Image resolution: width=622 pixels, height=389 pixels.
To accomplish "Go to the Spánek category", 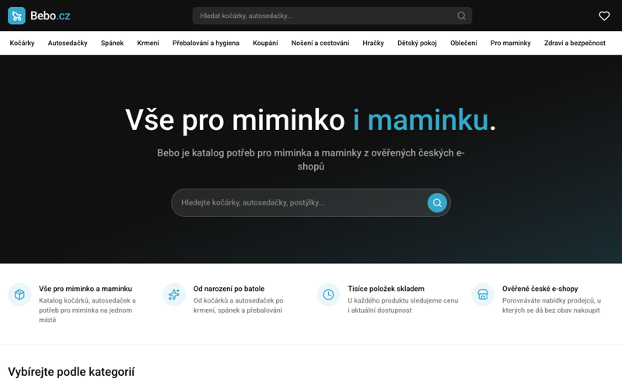I will (x=112, y=43).
